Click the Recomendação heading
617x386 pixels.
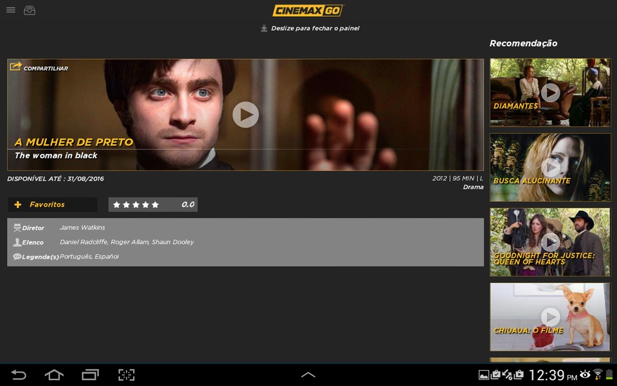click(523, 43)
